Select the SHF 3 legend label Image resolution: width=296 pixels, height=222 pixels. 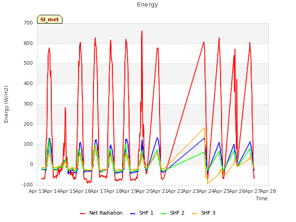208,213
